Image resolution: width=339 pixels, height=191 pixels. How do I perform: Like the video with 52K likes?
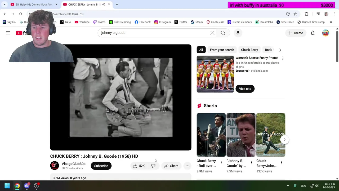tap(139, 166)
